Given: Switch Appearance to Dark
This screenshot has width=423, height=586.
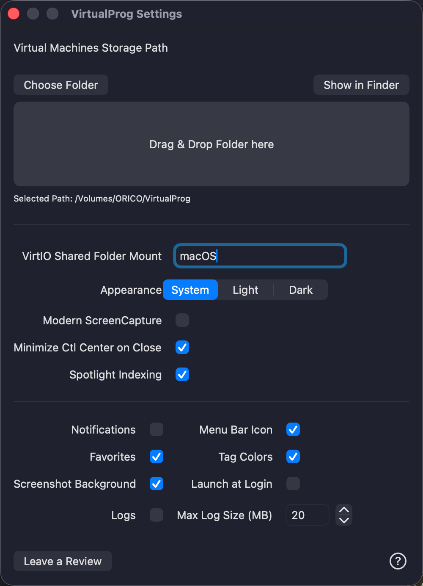Looking at the screenshot, I should click(300, 290).
